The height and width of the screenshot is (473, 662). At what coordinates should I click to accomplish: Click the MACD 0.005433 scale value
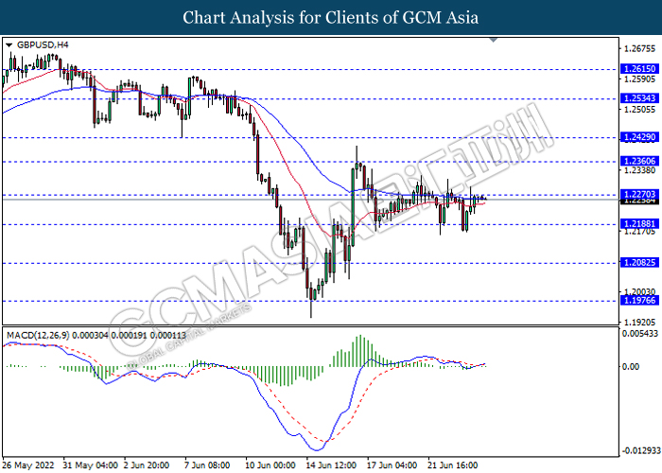(x=640, y=334)
